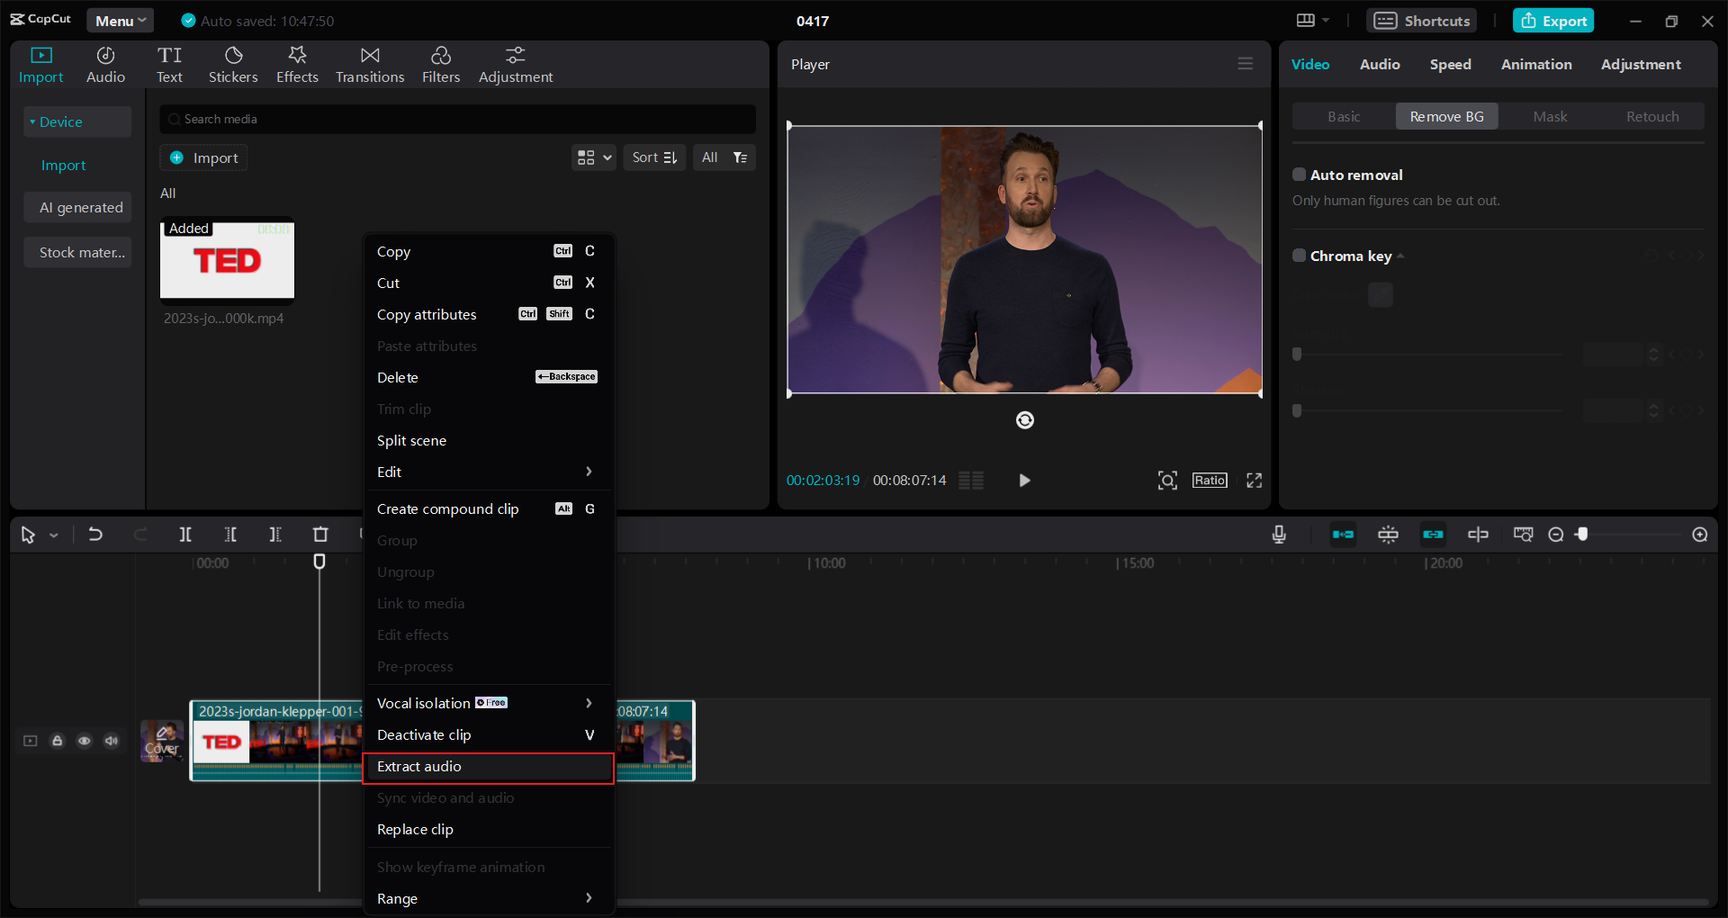Viewport: 1728px width, 918px height.
Task: Enable the Chroma key checkbox
Action: [1299, 256]
